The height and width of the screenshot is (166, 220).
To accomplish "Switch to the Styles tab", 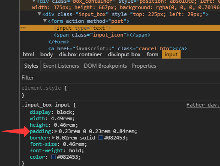I will point(31,66).
